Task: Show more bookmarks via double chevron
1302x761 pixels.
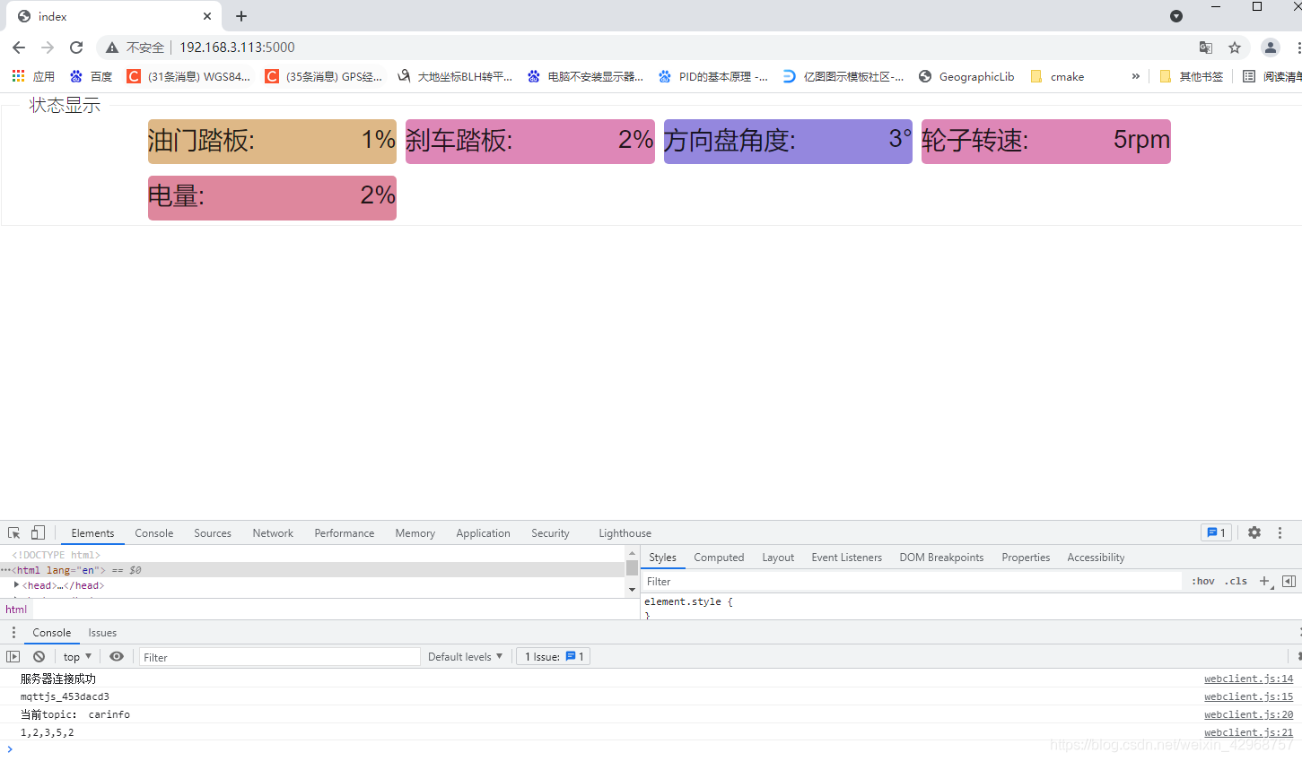Action: tap(1136, 76)
